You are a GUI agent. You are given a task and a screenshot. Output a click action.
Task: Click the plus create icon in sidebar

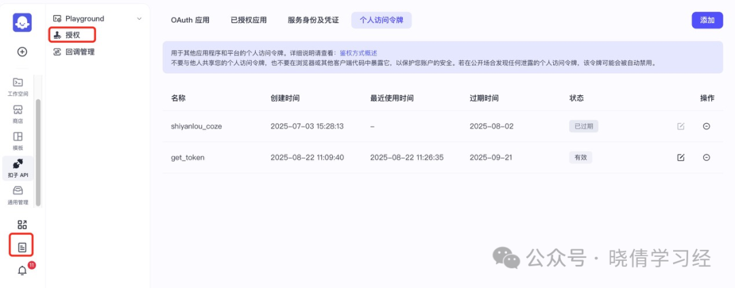click(22, 52)
